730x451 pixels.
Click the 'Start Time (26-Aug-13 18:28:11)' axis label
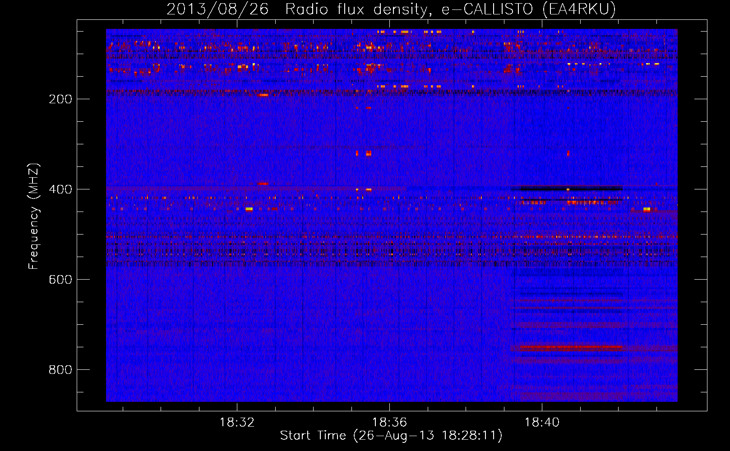coord(391,436)
